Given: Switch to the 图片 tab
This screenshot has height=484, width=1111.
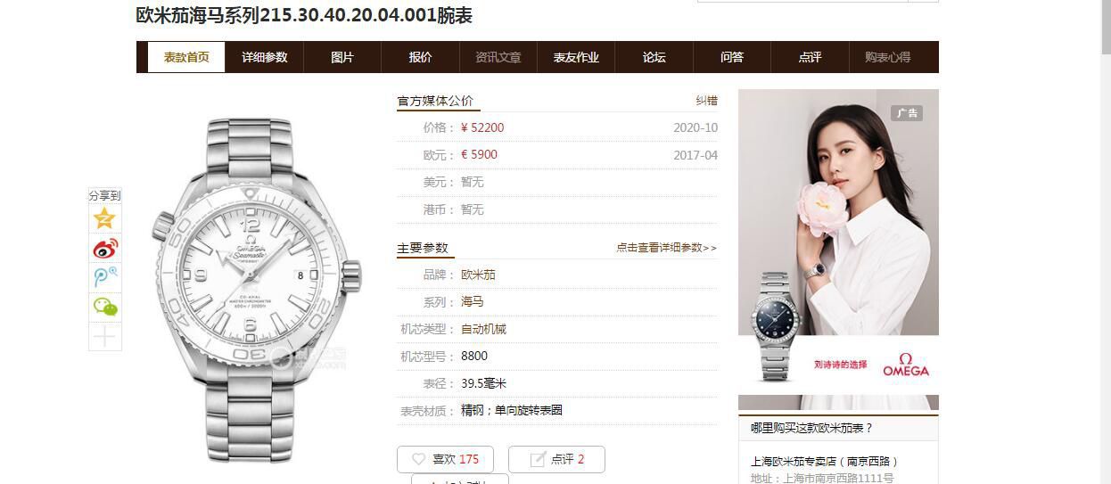Looking at the screenshot, I should (342, 57).
